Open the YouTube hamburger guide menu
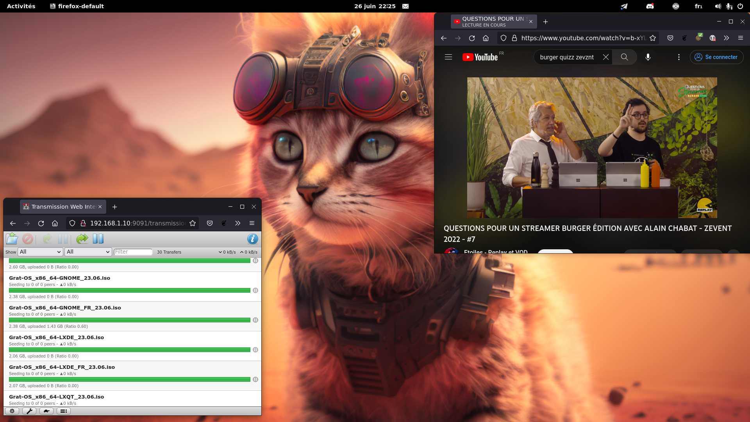 (448, 57)
